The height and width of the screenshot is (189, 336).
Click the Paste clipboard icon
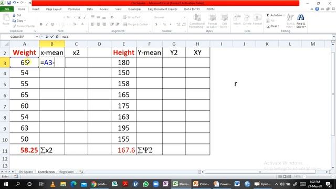(6, 18)
